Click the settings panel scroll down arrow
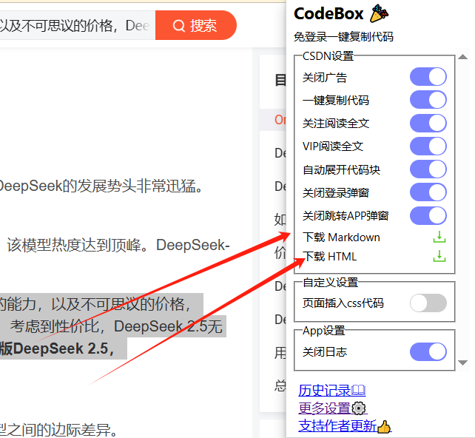Screen dimensions: 475x438 [462, 363]
